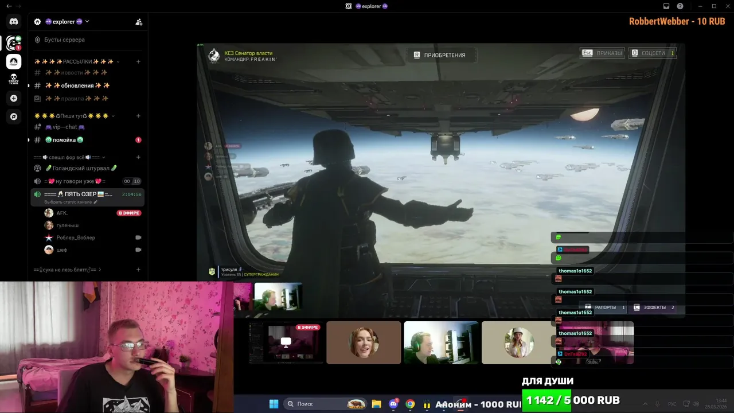Edit channel status pencil icon
Image resolution: width=734 pixels, height=413 pixels.
click(x=96, y=202)
